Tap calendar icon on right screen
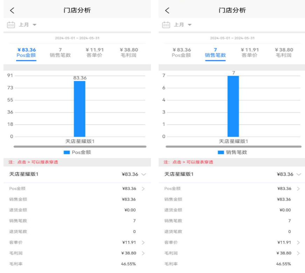 166,25
